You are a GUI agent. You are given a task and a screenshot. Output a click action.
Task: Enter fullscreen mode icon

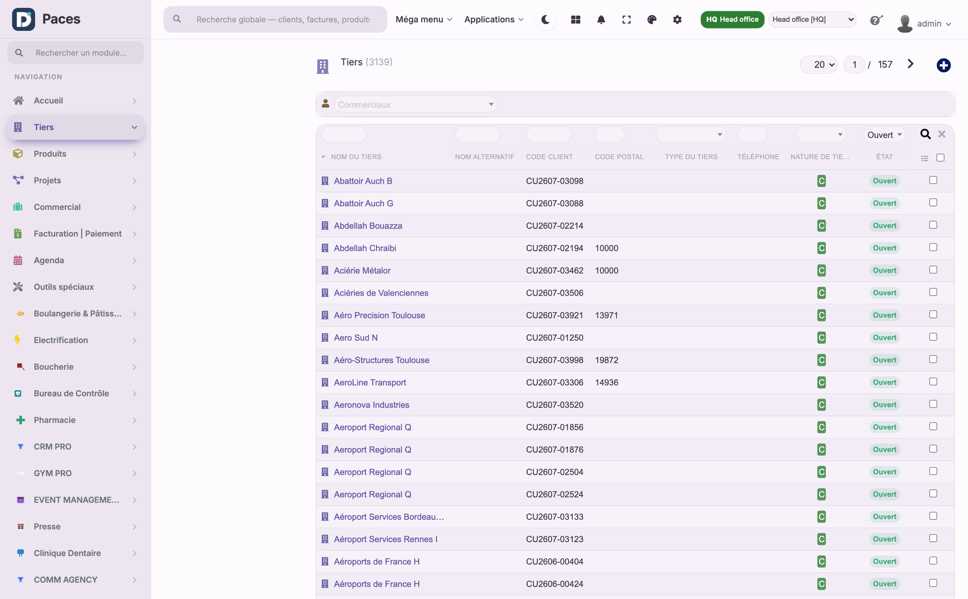[x=626, y=19]
